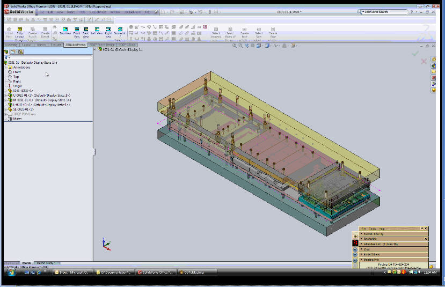Select the Front plane in feature tree

click(x=17, y=72)
